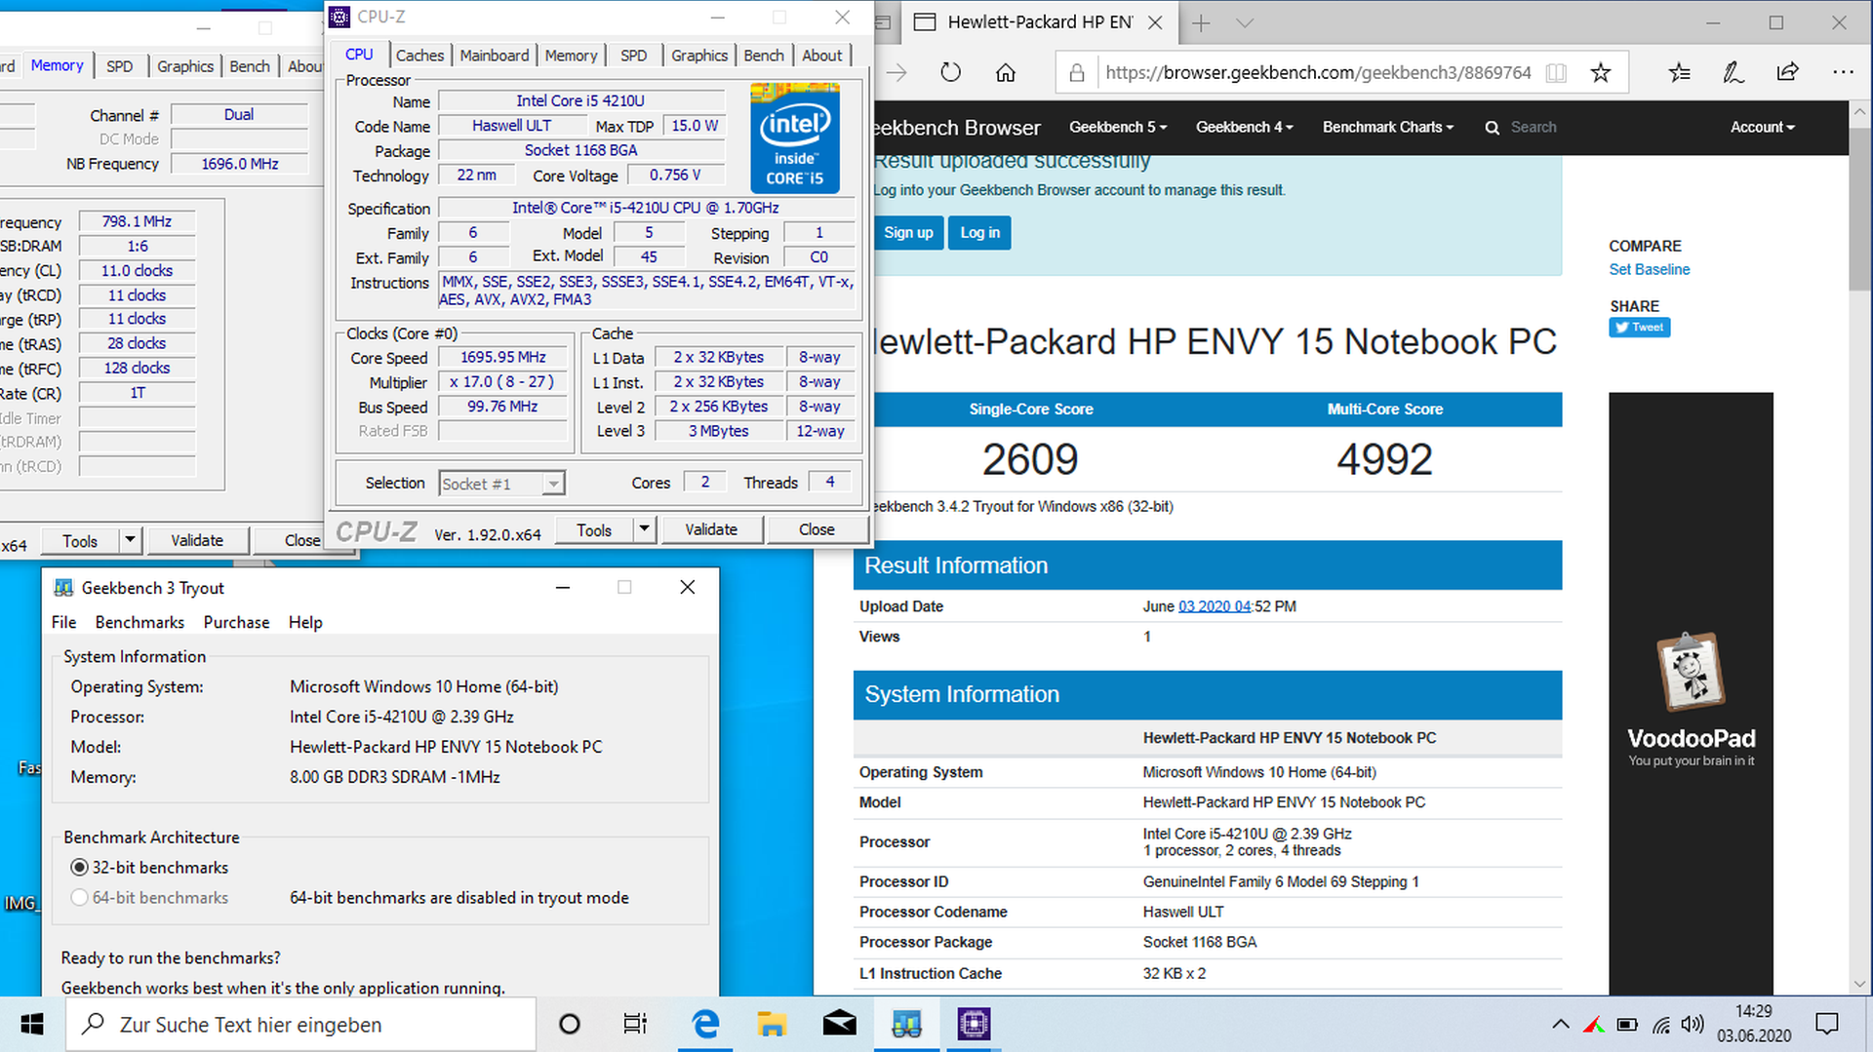Click the taskbar search box
1873x1052 pixels.
301,1024
